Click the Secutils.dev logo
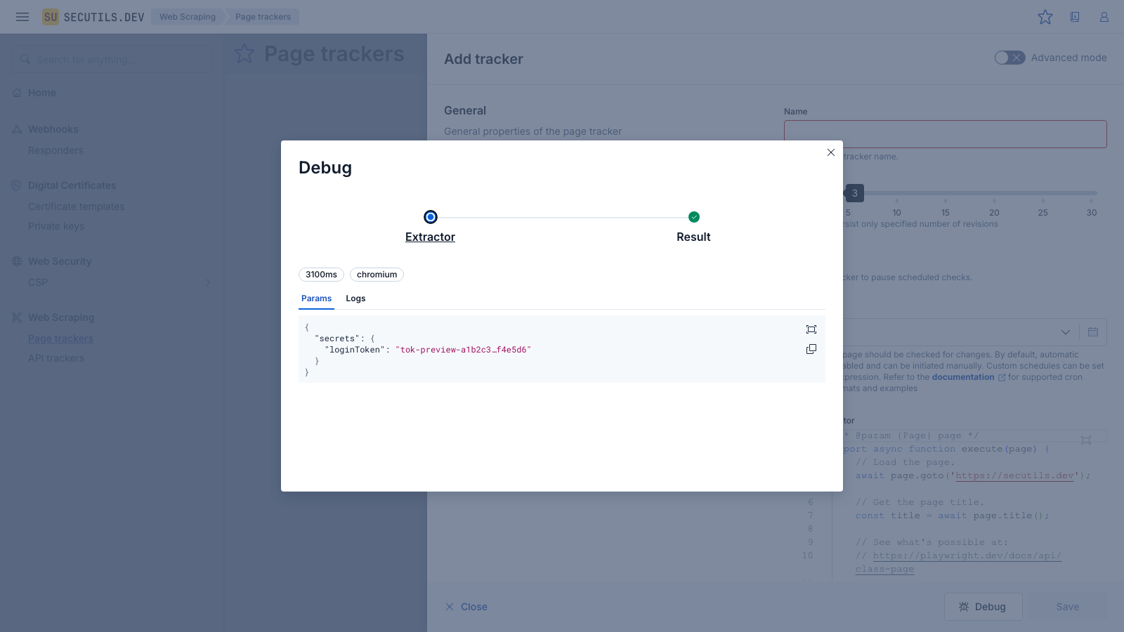Image resolution: width=1124 pixels, height=632 pixels. point(93,17)
